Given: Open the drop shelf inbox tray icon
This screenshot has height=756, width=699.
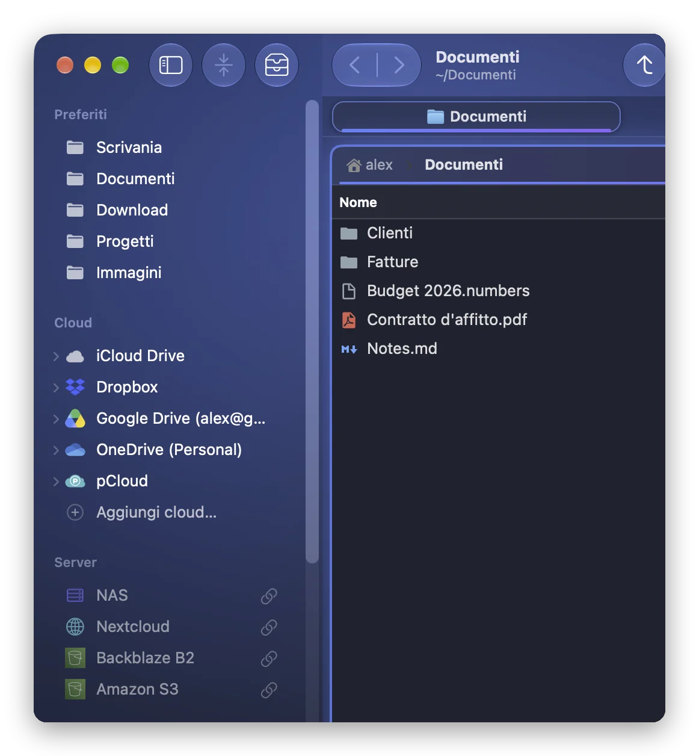Looking at the screenshot, I should (277, 65).
